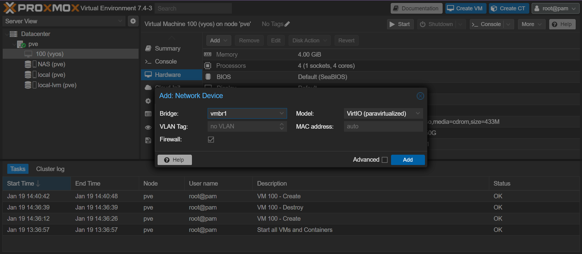
Task: Enable the Advanced checkbox
Action: (385, 160)
